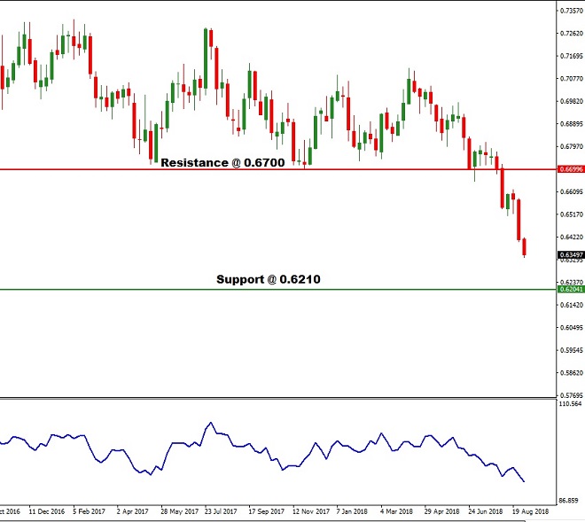Click the '19 Aug 2018' date label

(530, 511)
